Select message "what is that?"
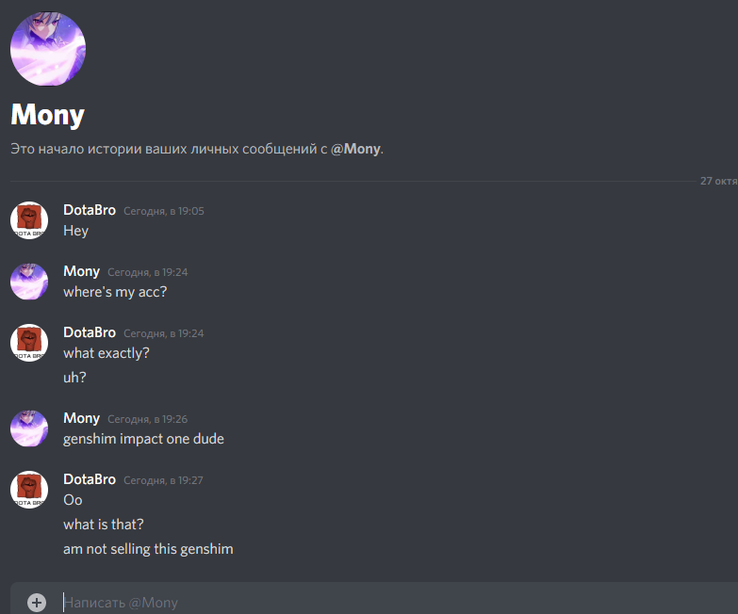 [x=104, y=525]
